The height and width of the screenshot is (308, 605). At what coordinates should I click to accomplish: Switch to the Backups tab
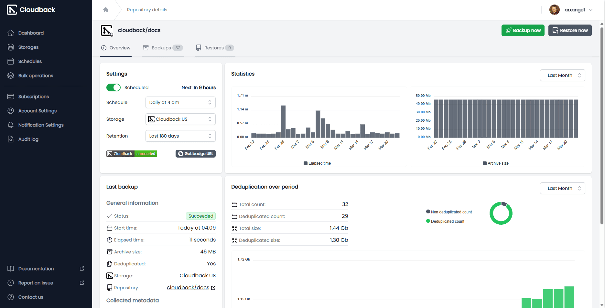[163, 48]
